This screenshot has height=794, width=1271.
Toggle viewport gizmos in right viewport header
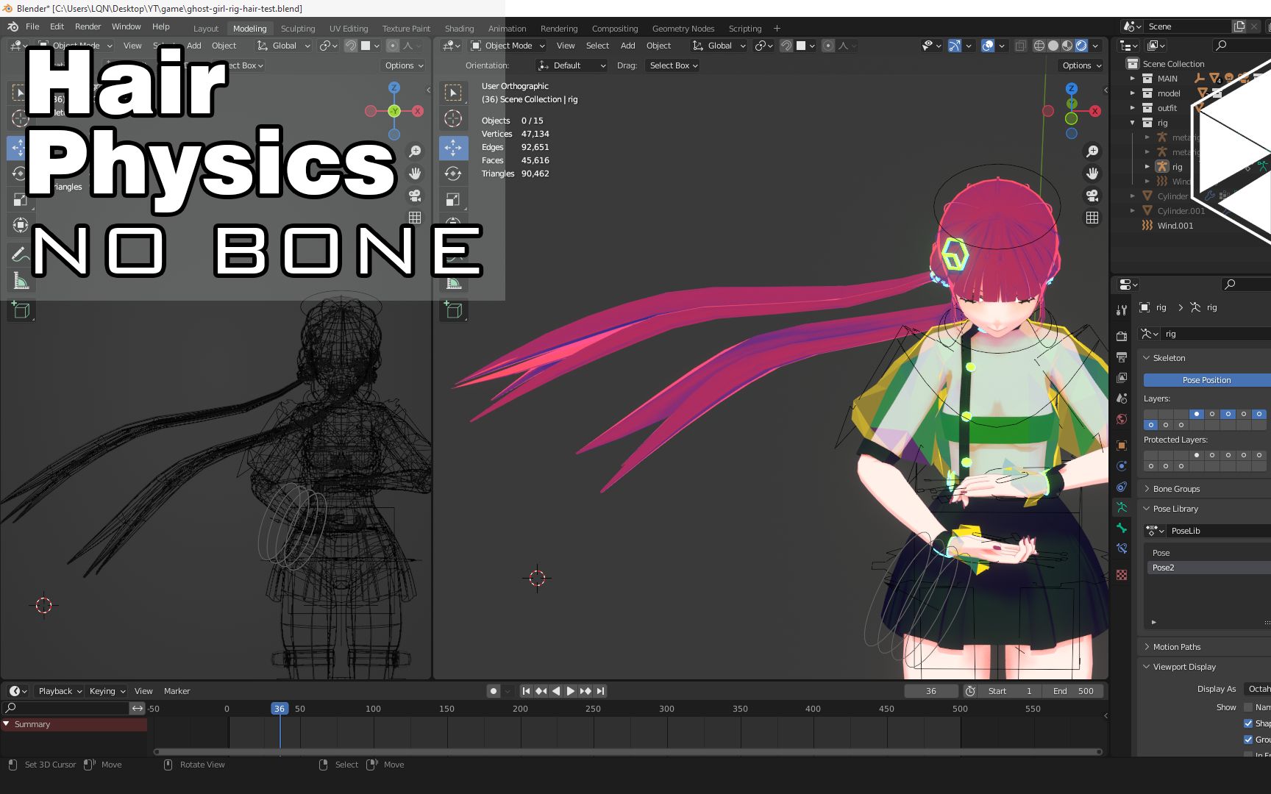click(954, 46)
